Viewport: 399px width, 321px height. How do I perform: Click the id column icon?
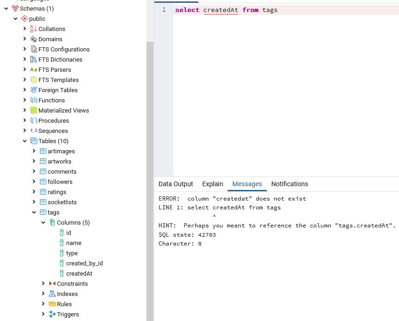tap(62, 233)
